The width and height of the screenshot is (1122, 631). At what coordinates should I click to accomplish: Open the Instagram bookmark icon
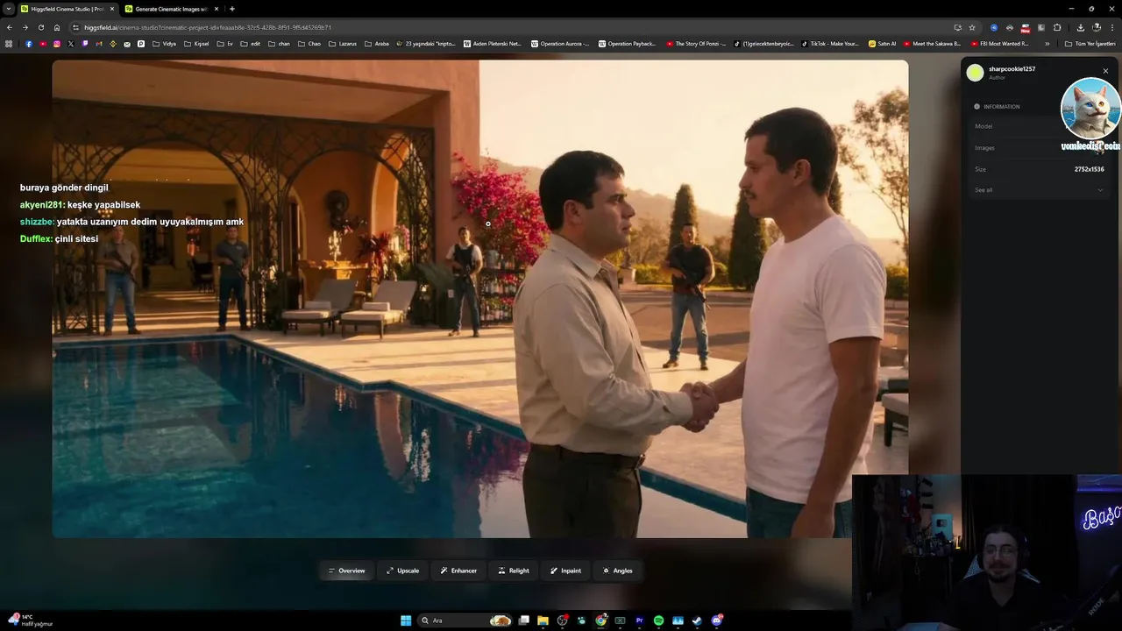57,44
